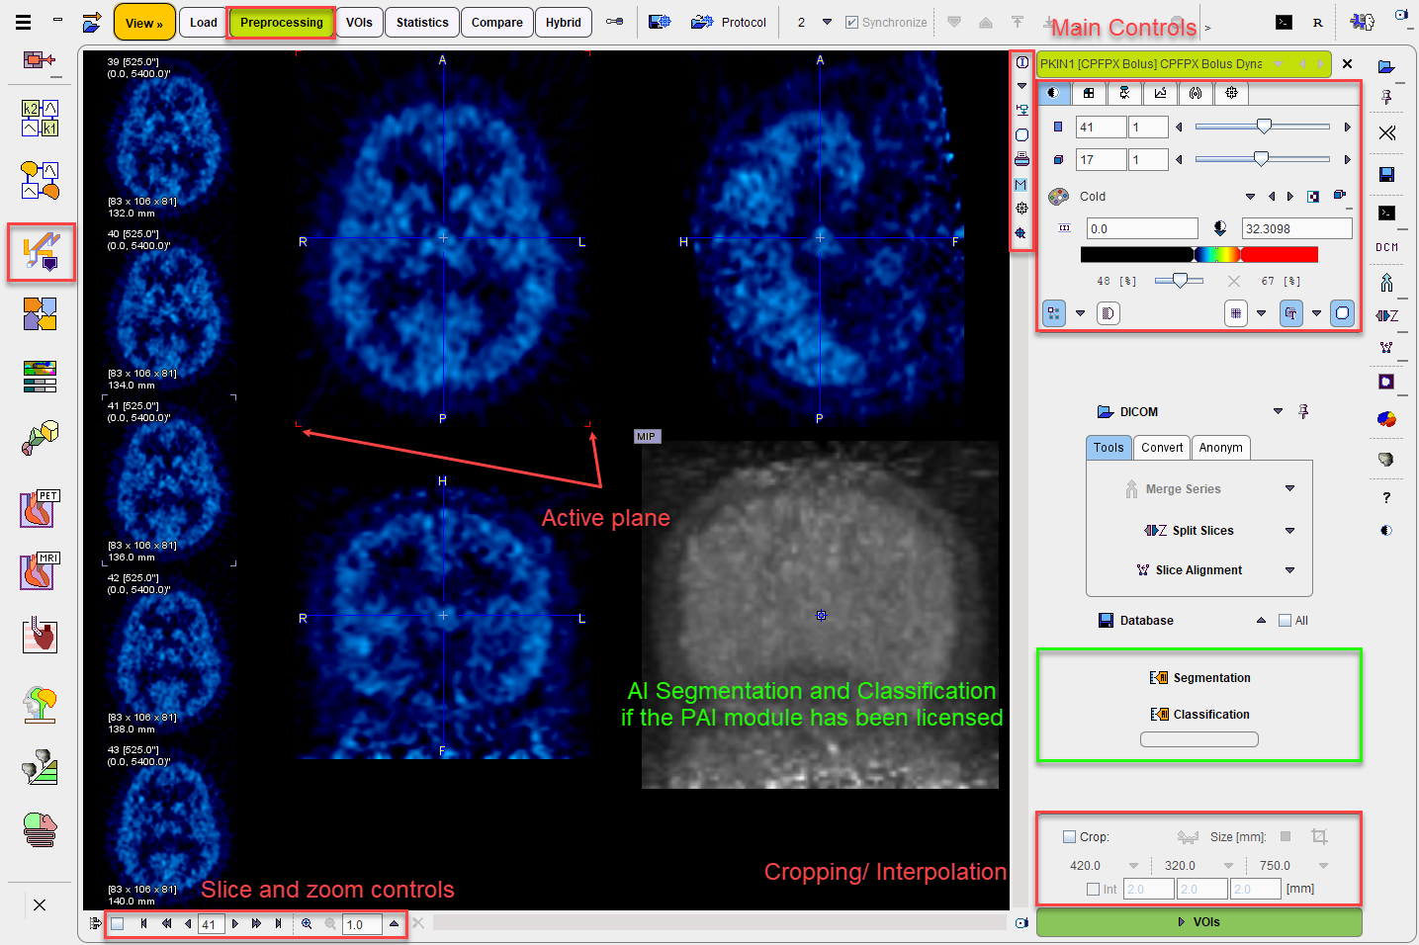Open the DICOM format dropdown arrow

pyautogui.click(x=1278, y=411)
